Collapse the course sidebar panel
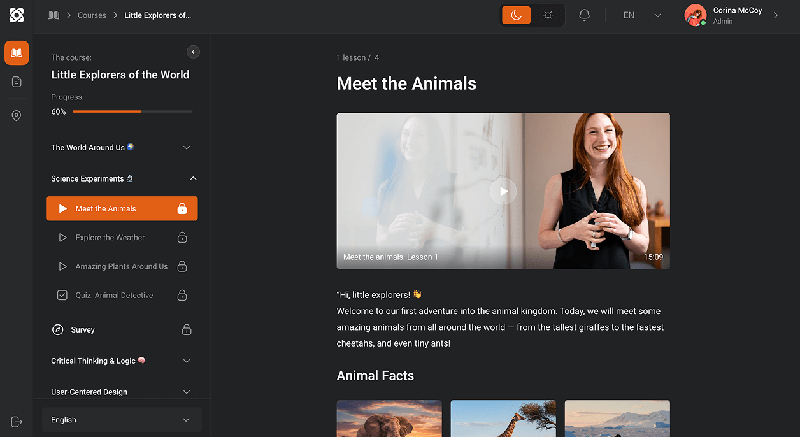This screenshot has width=800, height=437. tap(194, 52)
